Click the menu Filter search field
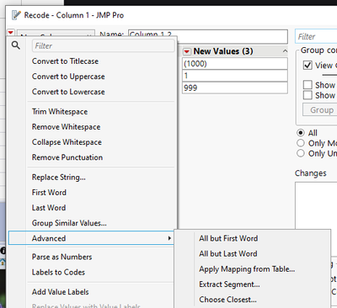 (104, 45)
